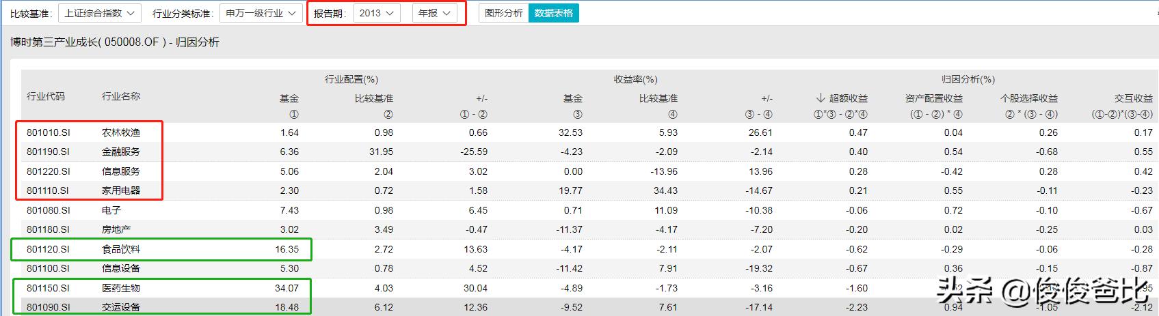Open the 申万一级行业 classification dropdown

point(261,13)
